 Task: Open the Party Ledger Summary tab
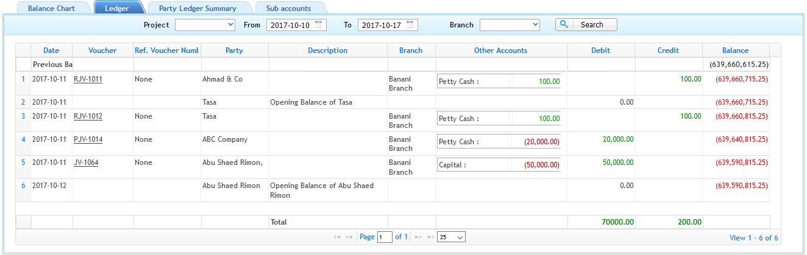tap(197, 9)
